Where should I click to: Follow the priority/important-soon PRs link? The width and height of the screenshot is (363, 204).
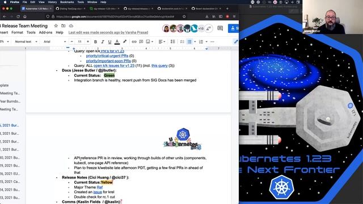(108, 61)
